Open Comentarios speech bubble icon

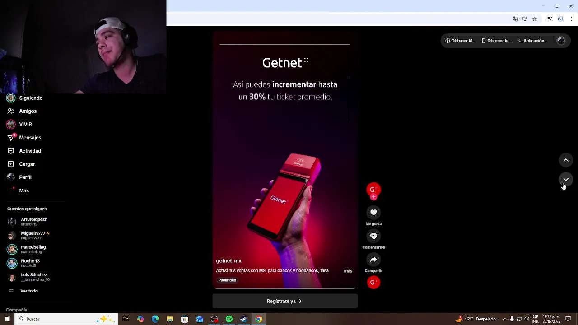tap(373, 236)
